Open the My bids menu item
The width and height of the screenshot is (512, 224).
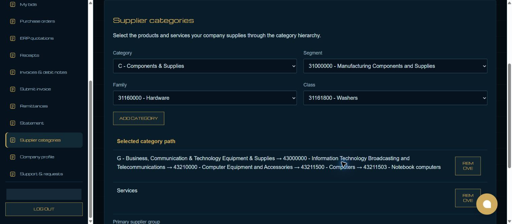(x=44, y=4)
